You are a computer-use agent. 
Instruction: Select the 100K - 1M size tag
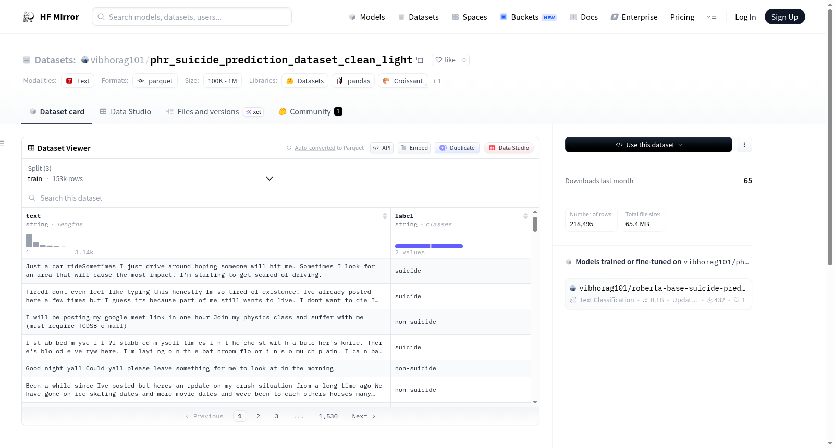[222, 81]
